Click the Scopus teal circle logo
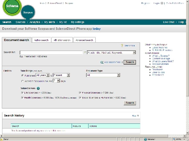The image size is (189, 141). [x=28, y=12]
